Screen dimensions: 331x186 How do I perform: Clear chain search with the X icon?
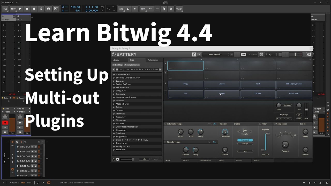[x=39, y=142]
